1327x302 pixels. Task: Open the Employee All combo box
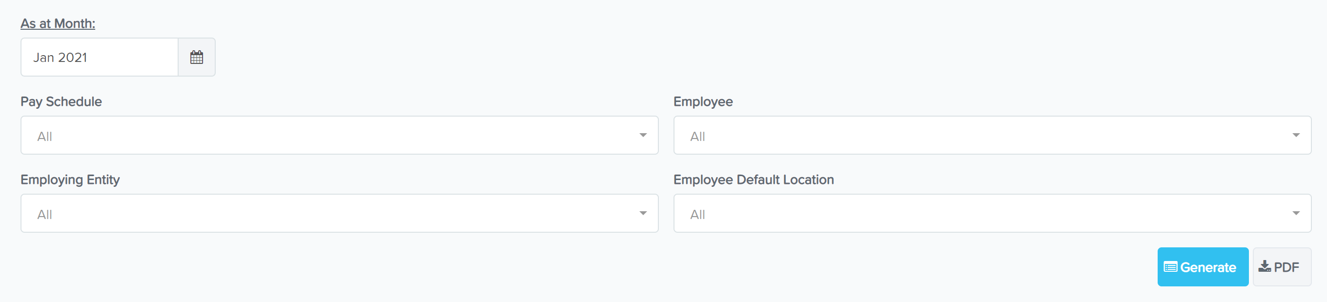[992, 135]
